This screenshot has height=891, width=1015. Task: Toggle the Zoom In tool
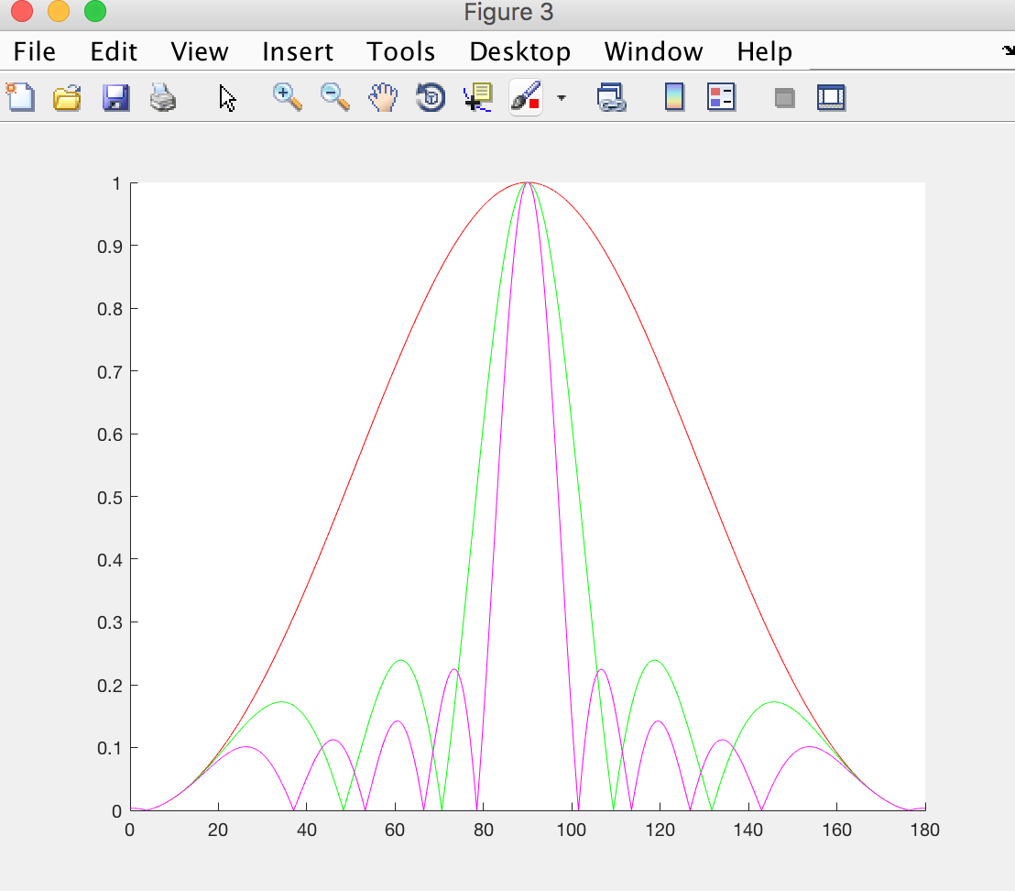pos(288,96)
